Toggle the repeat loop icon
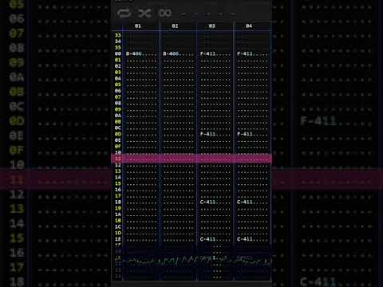The height and width of the screenshot is (287, 383). [x=124, y=13]
